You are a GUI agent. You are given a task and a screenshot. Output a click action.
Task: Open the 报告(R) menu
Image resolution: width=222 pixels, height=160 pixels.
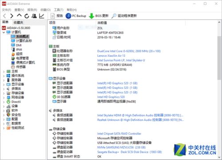tap(32, 10)
